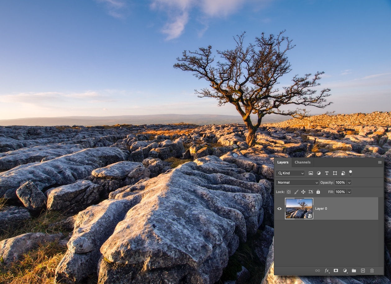Add a layer style with fx
The image size is (391, 284).
[x=327, y=271]
